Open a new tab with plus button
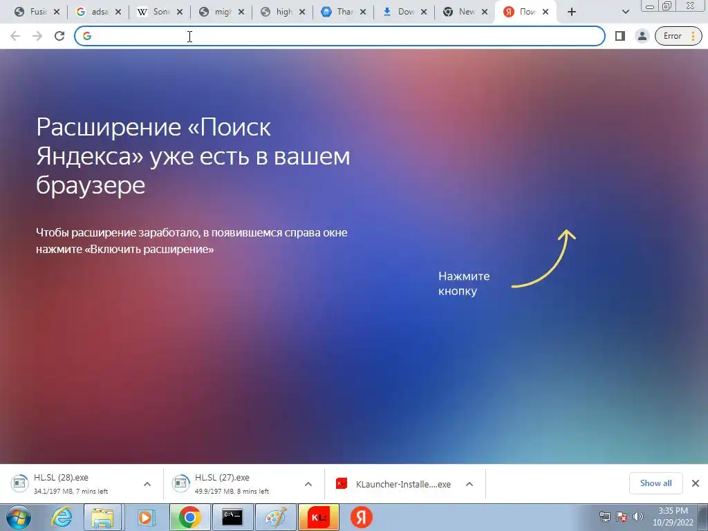Screen dimensions: 708x531 [x=572, y=12]
